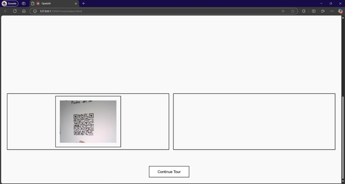The height and width of the screenshot is (184, 345).
Task: Open a new browser tab
Action: point(83,3)
